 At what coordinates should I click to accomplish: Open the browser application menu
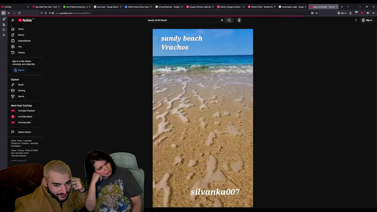(x=373, y=13)
